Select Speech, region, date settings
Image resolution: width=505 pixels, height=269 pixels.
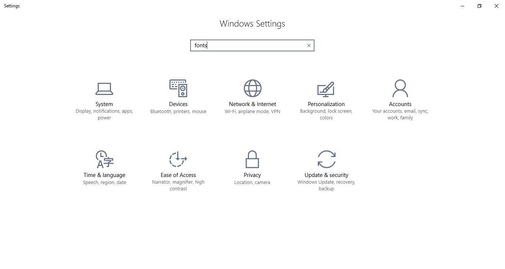click(104, 182)
